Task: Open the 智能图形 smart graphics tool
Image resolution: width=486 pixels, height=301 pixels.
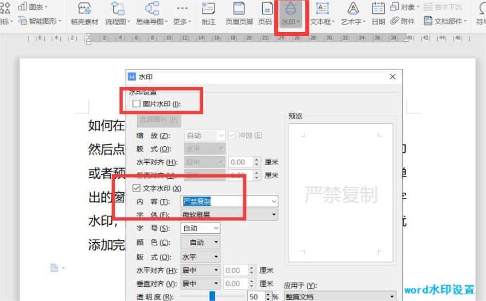Action: click(x=40, y=21)
